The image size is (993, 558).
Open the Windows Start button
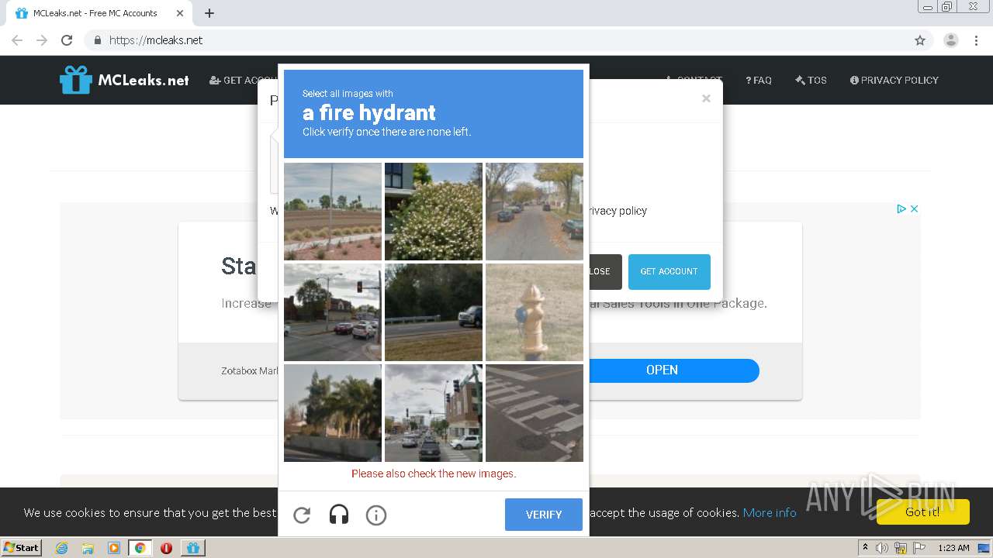point(22,547)
